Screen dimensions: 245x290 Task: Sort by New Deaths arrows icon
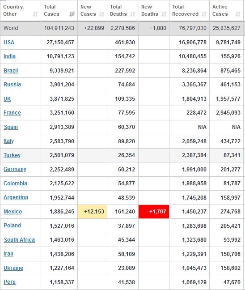(x=164, y=14)
